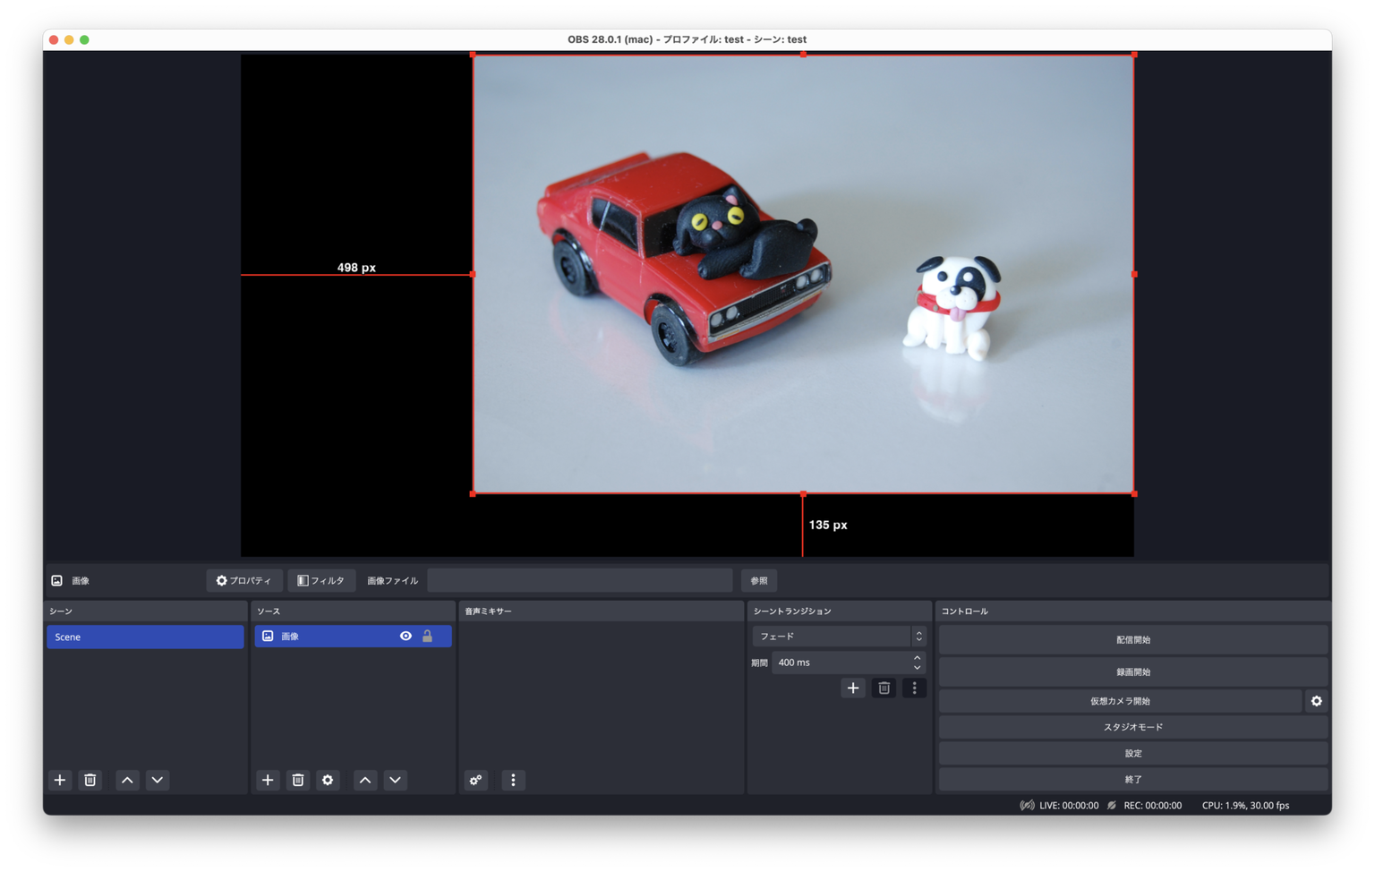This screenshot has width=1375, height=872.
Task: Add a new source with the plus icon
Action: pyautogui.click(x=268, y=780)
